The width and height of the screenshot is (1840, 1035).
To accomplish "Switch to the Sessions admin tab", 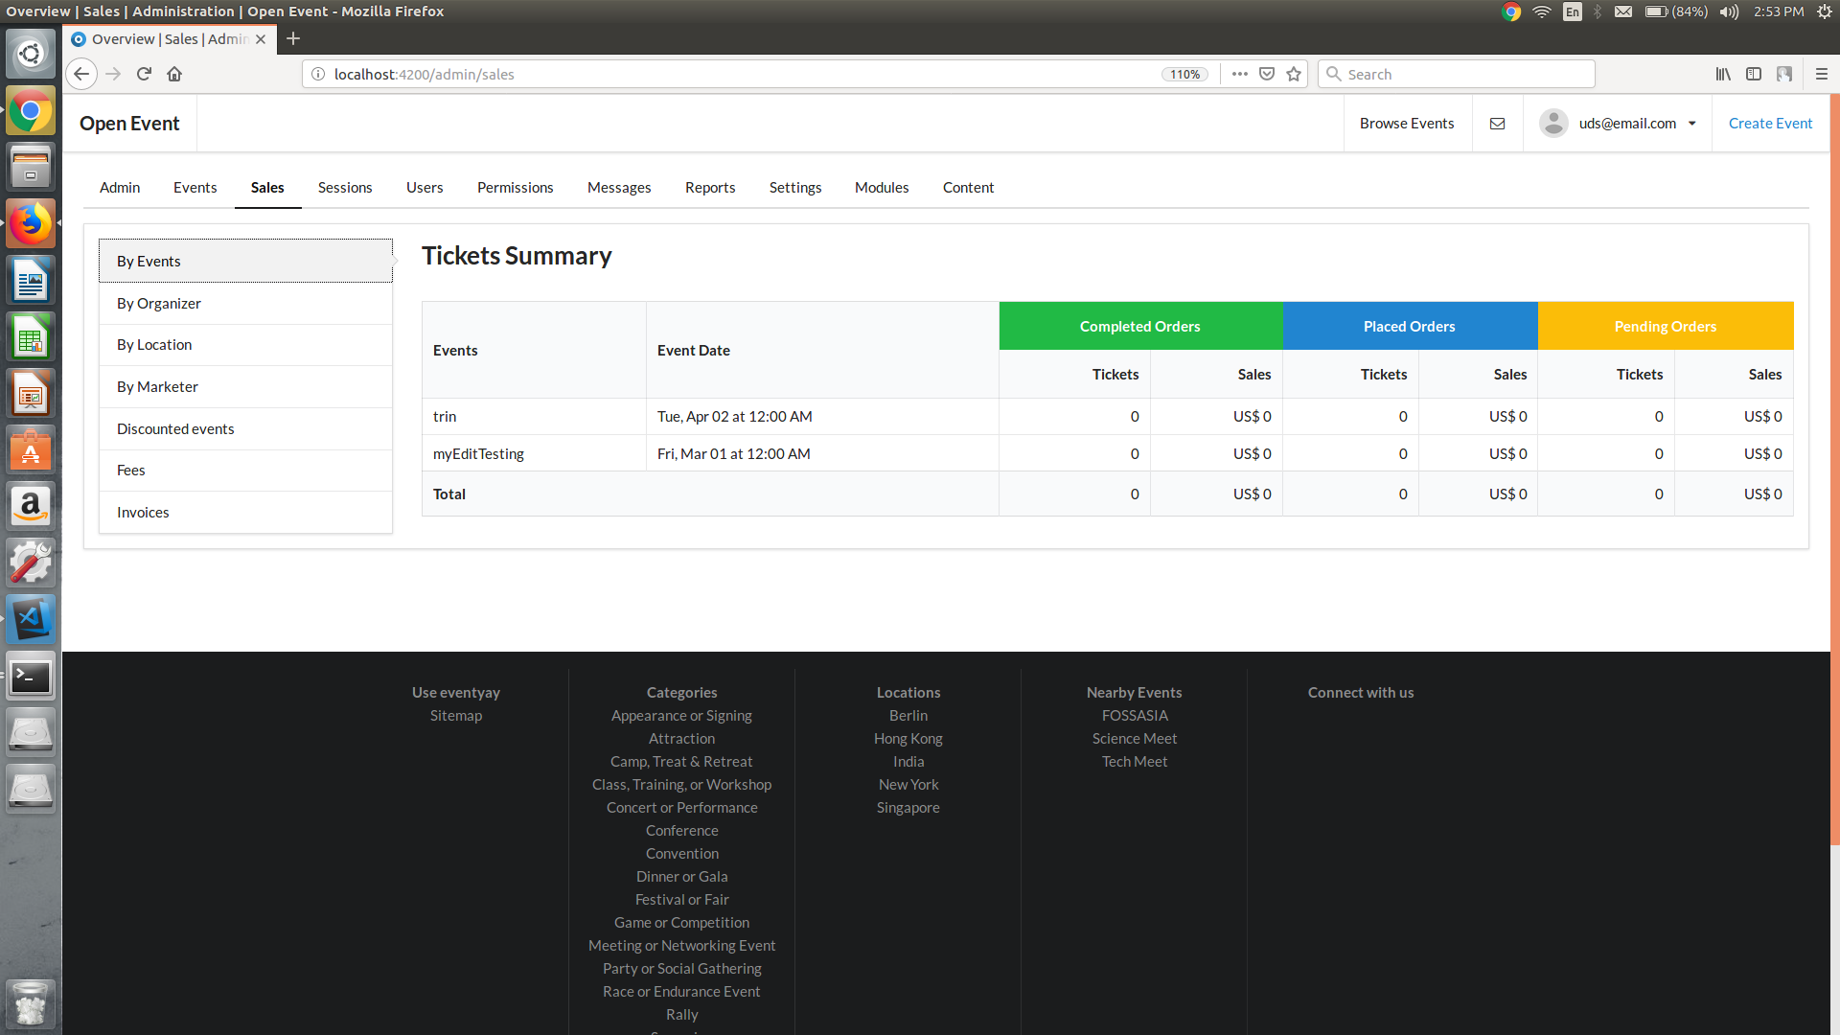I will pyautogui.click(x=345, y=188).
